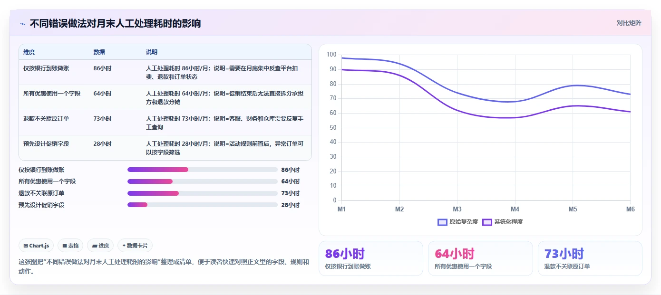
Task: Click the 73小时 value right of its progress bar
Action: (291, 193)
